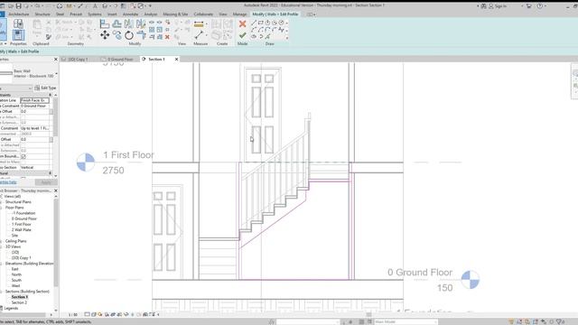
Task: Select 'Section 2' in Project Browser
Action: 19,302
